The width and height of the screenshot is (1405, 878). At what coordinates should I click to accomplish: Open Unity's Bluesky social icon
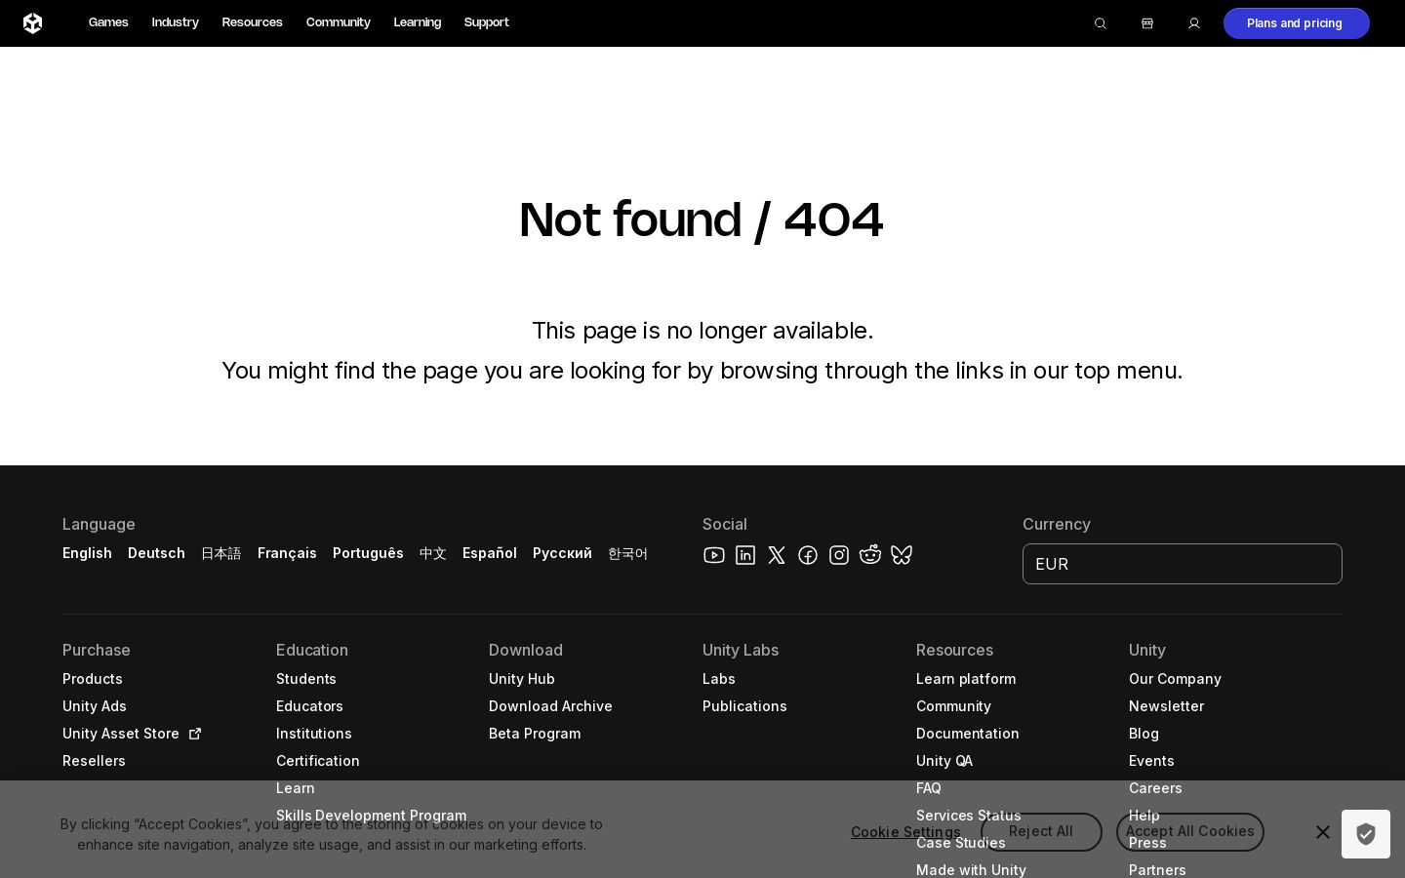tap(902, 555)
